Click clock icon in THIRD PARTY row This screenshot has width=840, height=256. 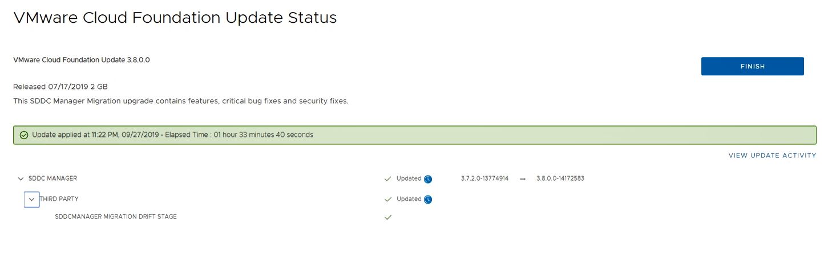pyautogui.click(x=428, y=200)
